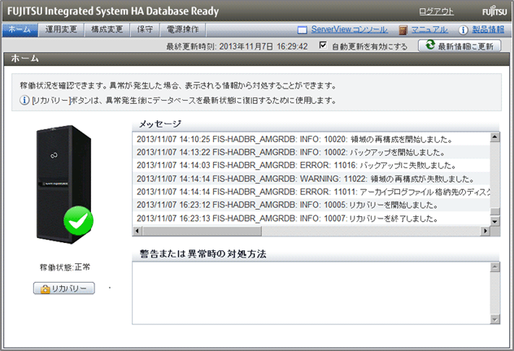Screen dimensions: 514x351
Task: Open the マニュアル link
Action: pos(429,29)
